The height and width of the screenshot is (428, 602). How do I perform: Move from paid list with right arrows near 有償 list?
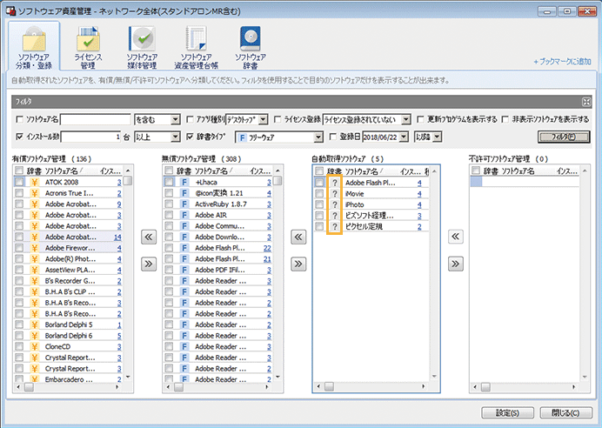pyautogui.click(x=149, y=264)
